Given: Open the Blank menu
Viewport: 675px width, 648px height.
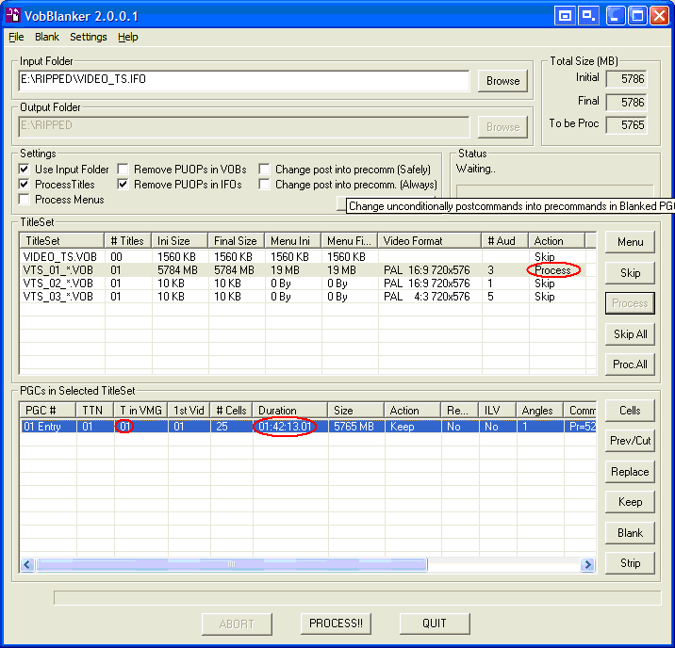Looking at the screenshot, I should pos(46,37).
